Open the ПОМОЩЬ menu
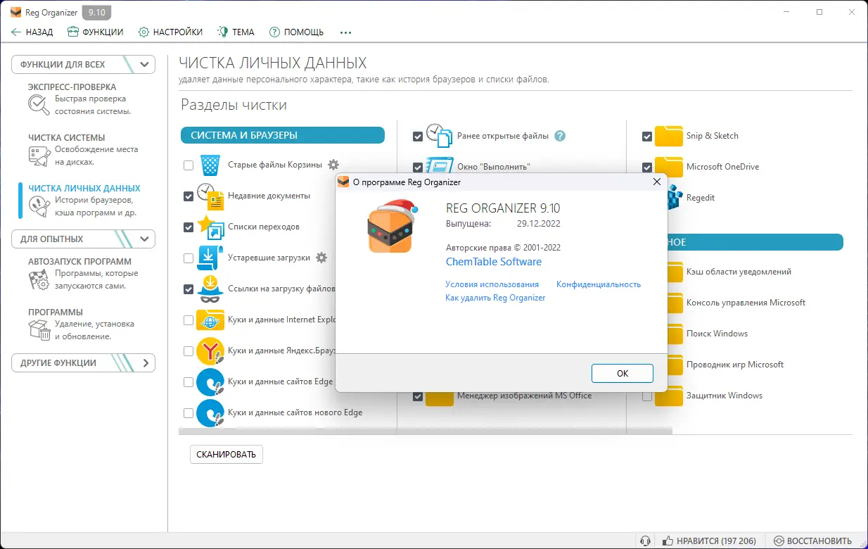 [296, 32]
